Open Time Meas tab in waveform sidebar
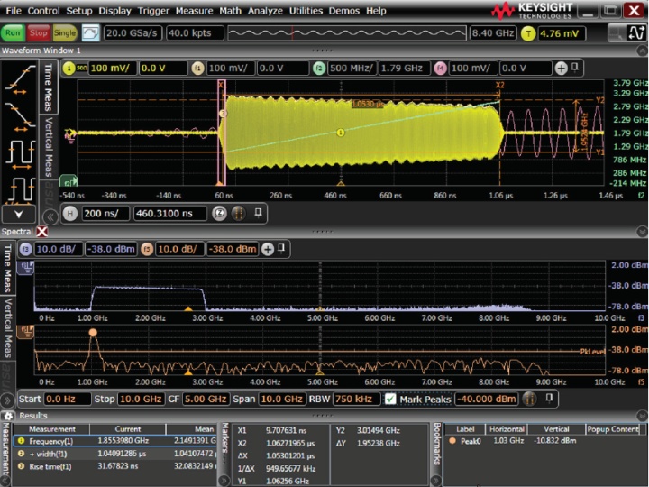Screen dimensions: 649x487 (x=49, y=87)
